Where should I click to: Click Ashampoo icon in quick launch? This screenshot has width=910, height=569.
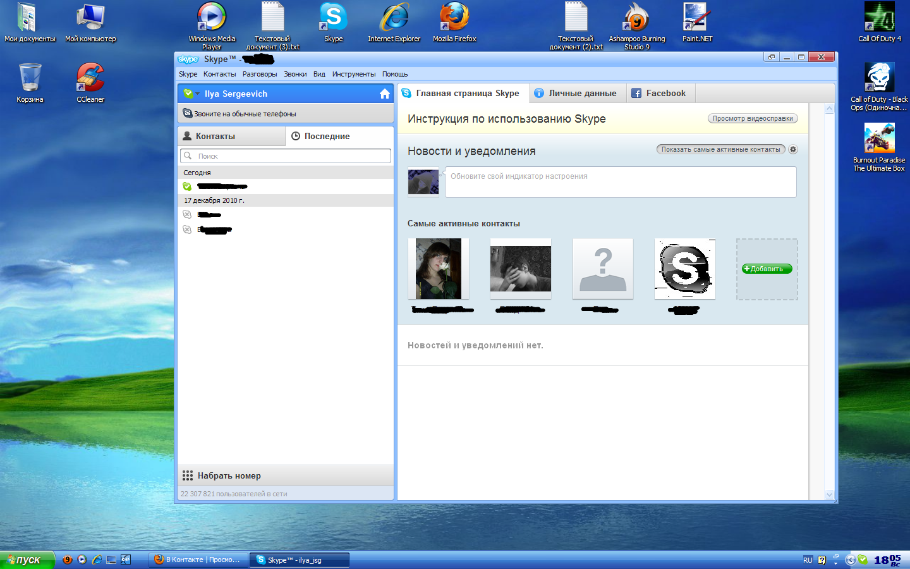click(x=68, y=560)
